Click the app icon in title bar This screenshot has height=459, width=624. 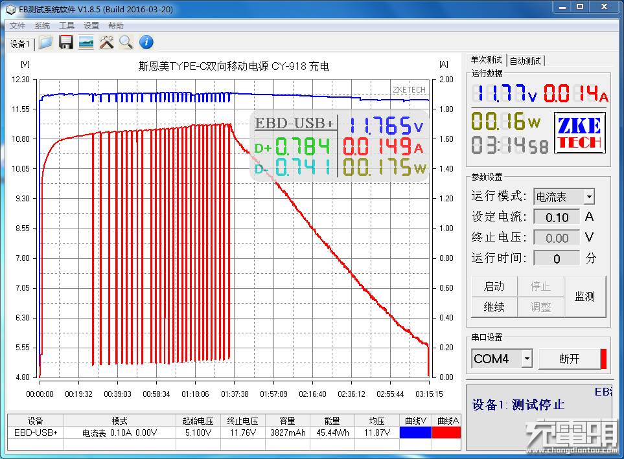click(x=11, y=9)
